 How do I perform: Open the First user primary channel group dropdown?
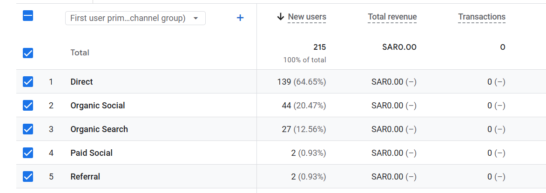[135, 18]
